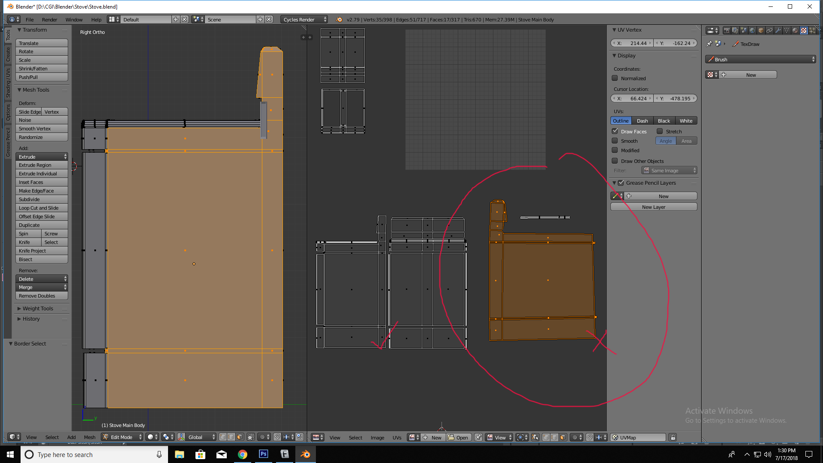This screenshot has width=823, height=463.
Task: Click the Windows search box in taskbar
Action: point(94,454)
